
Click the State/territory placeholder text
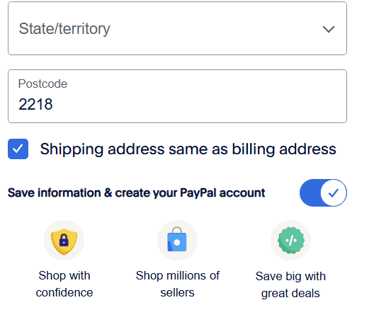(x=64, y=28)
